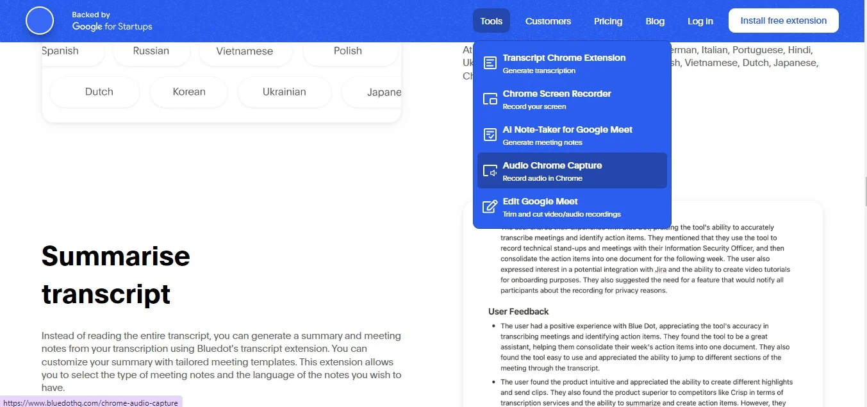
Task: Click the Backed by Google for Startups badge
Action: click(112, 21)
